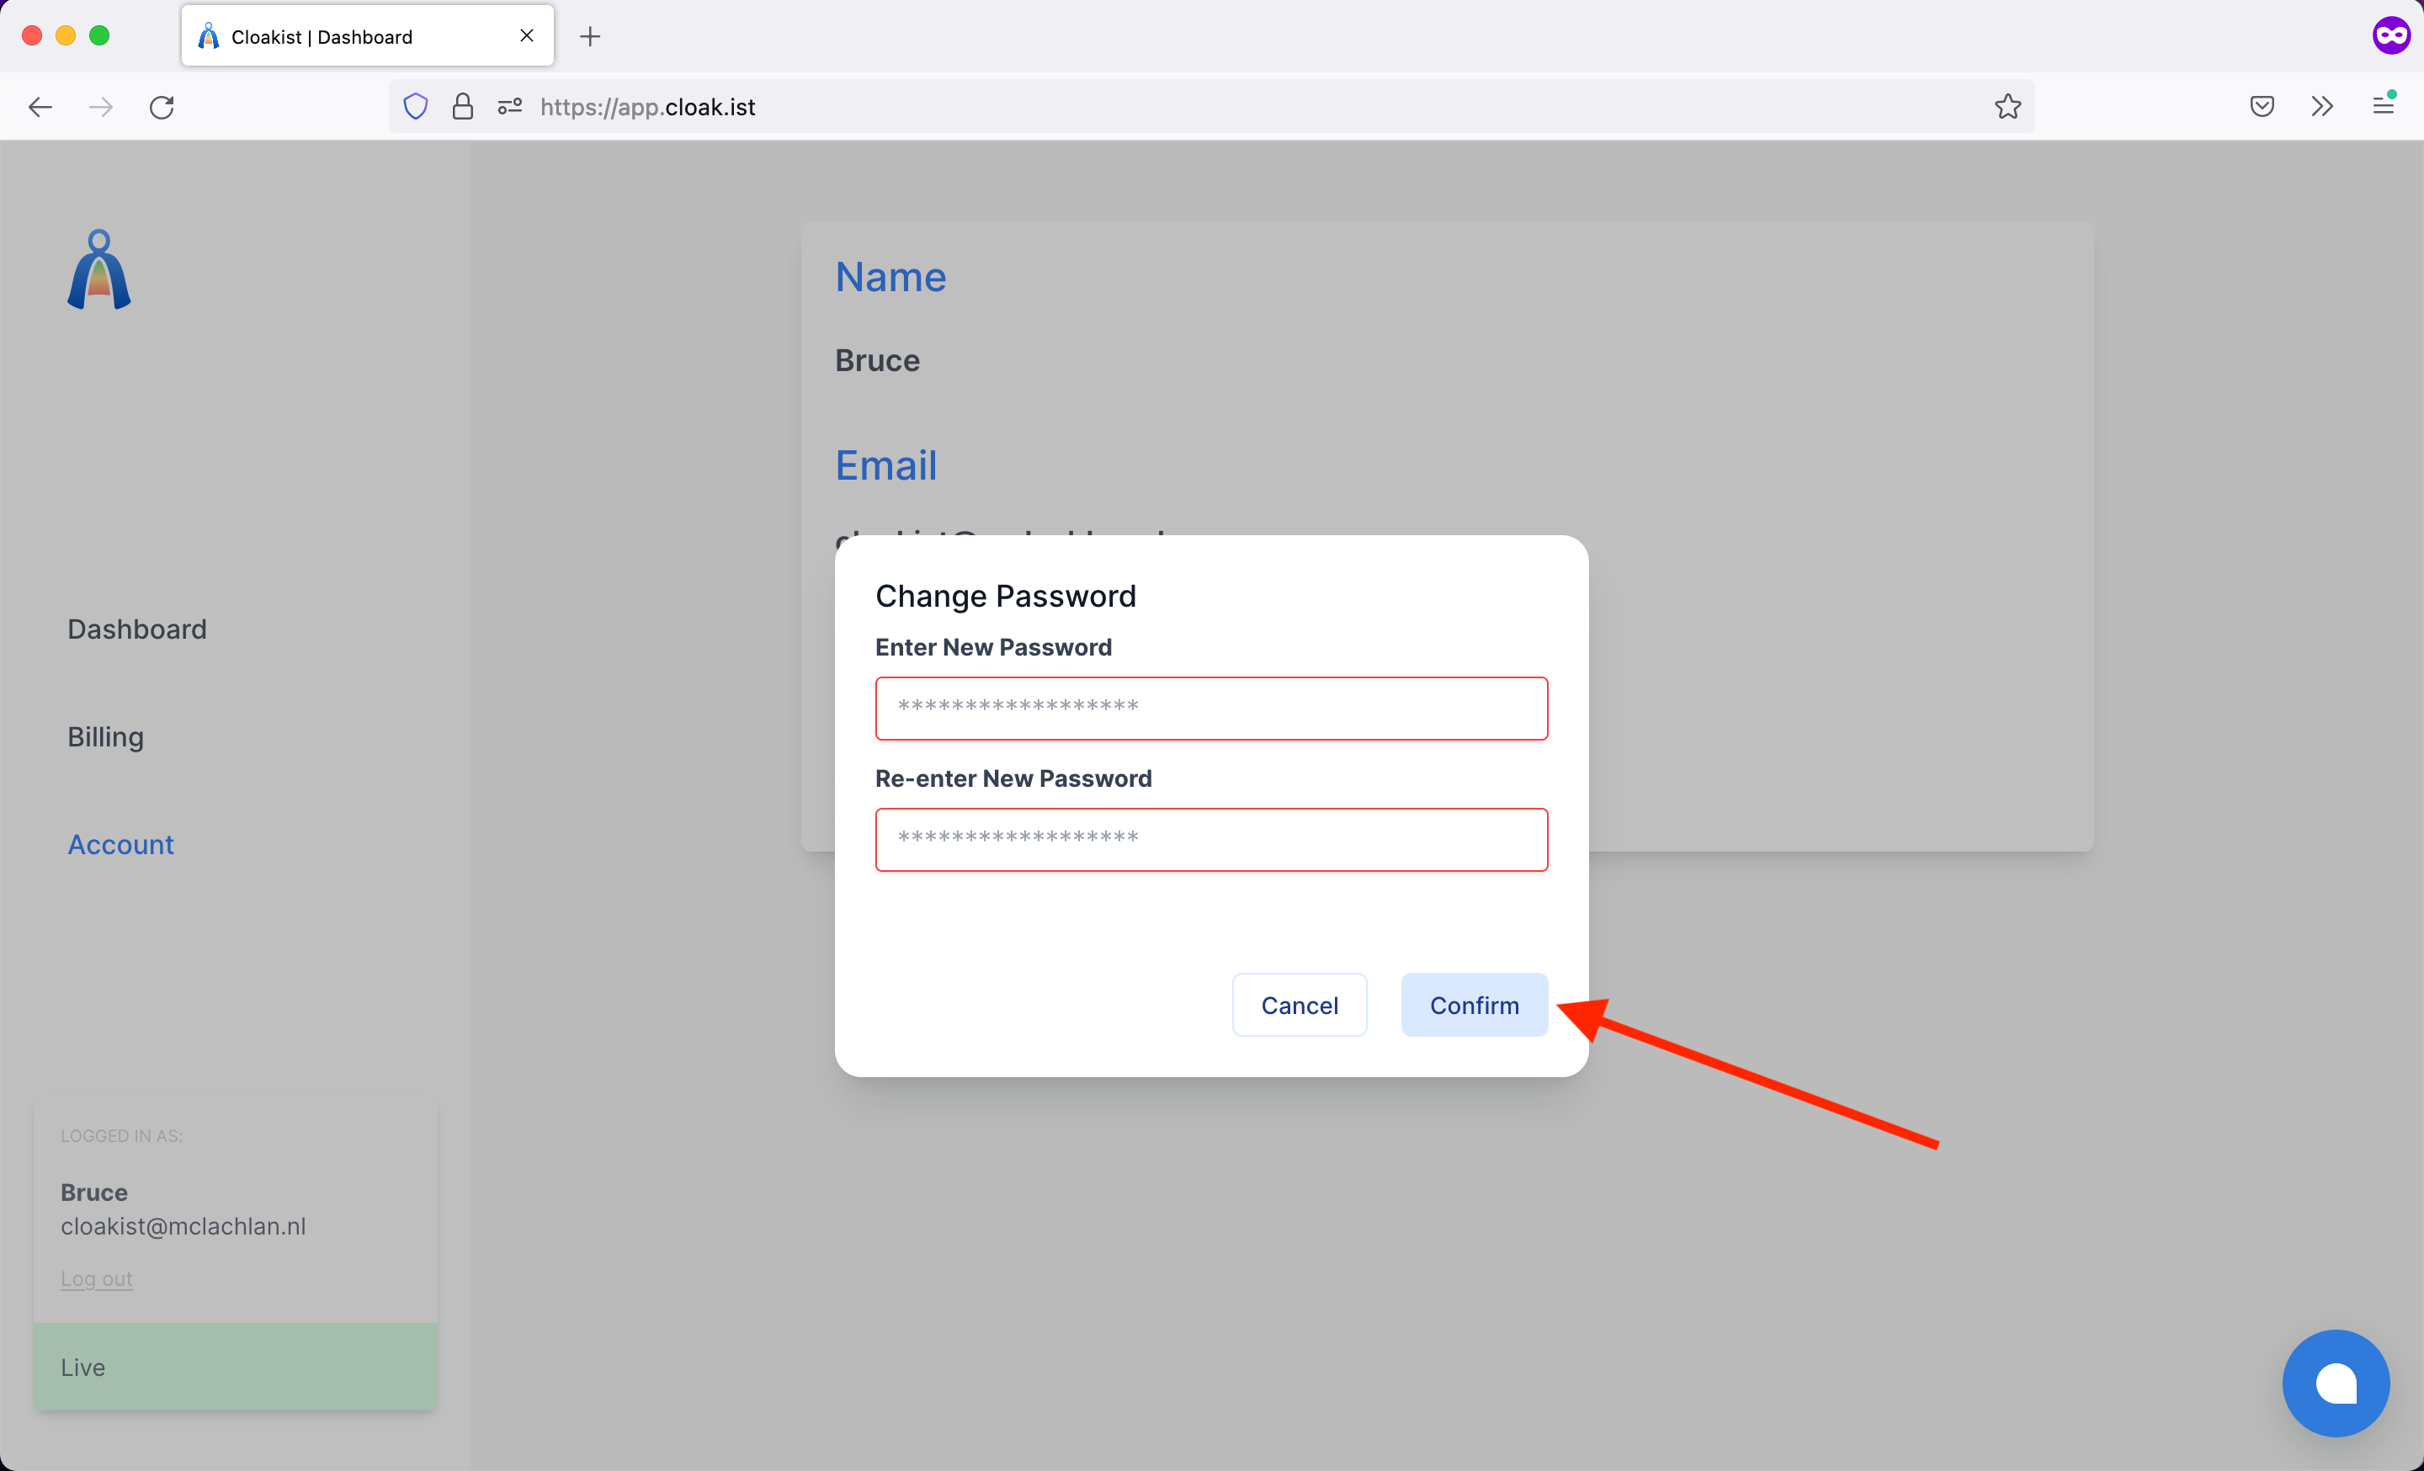
Task: Open a new browser tab
Action: 590,36
